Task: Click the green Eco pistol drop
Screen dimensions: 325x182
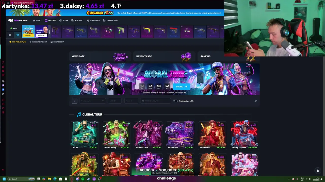Action: (x=121, y=31)
